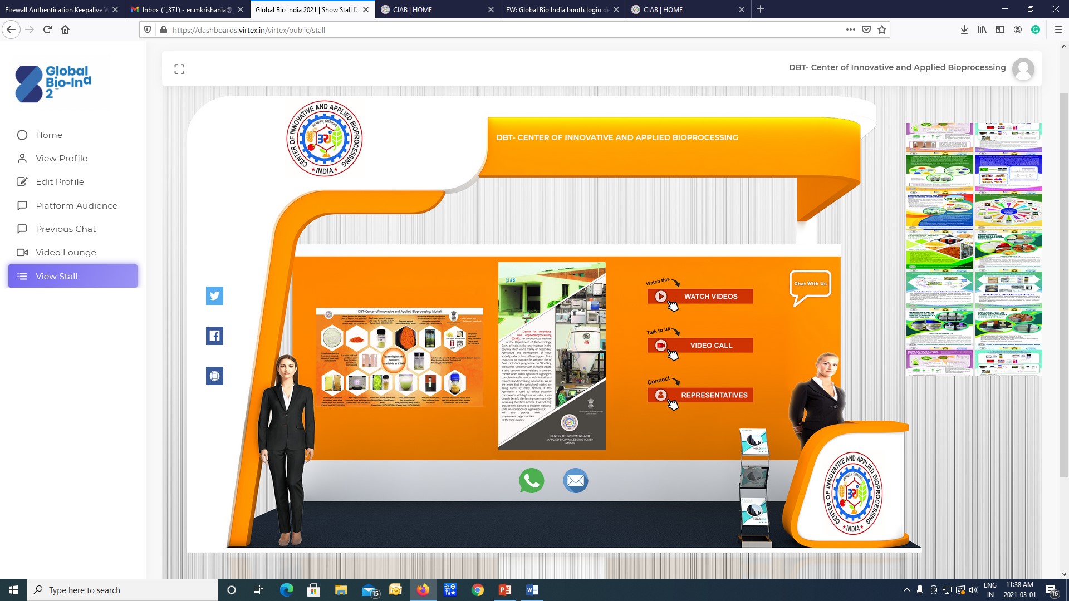Open Firefox downloads arrow icon

pos(964,29)
